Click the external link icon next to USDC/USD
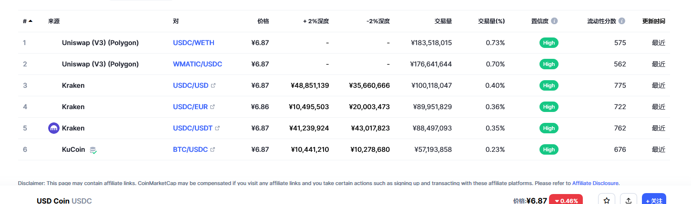Image resolution: width=691 pixels, height=204 pixels. tap(213, 85)
